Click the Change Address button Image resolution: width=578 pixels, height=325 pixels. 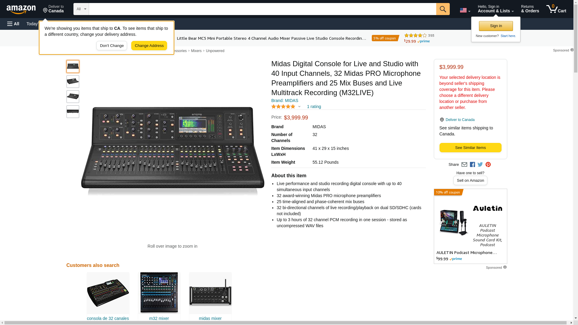click(149, 46)
